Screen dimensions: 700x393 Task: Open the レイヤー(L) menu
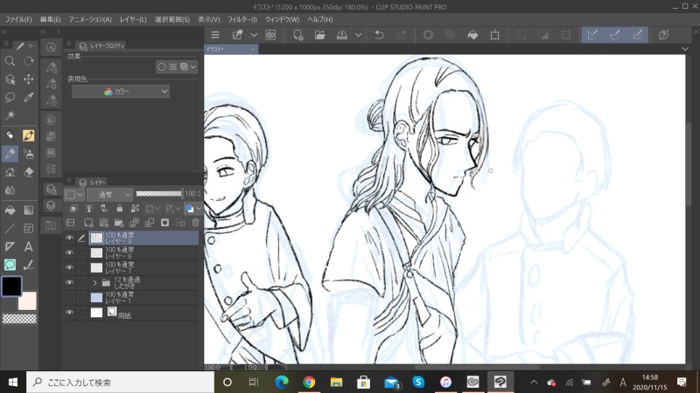pyautogui.click(x=133, y=19)
